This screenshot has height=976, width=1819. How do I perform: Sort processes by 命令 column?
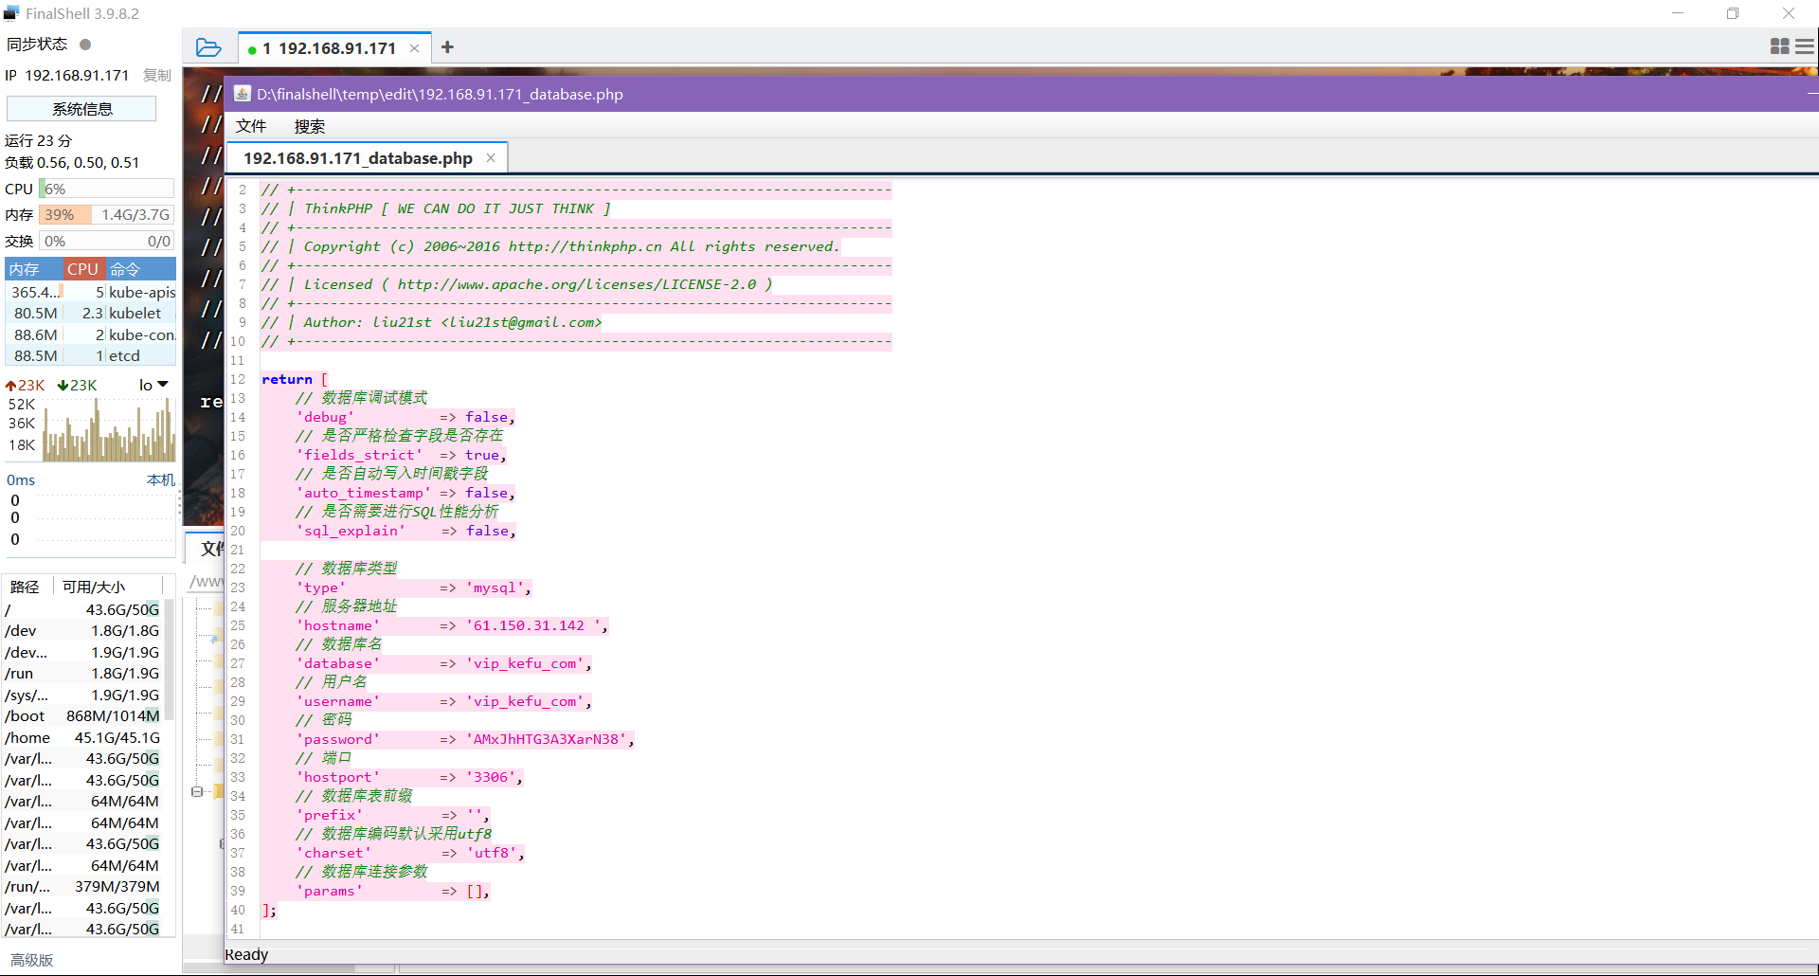pos(140,269)
